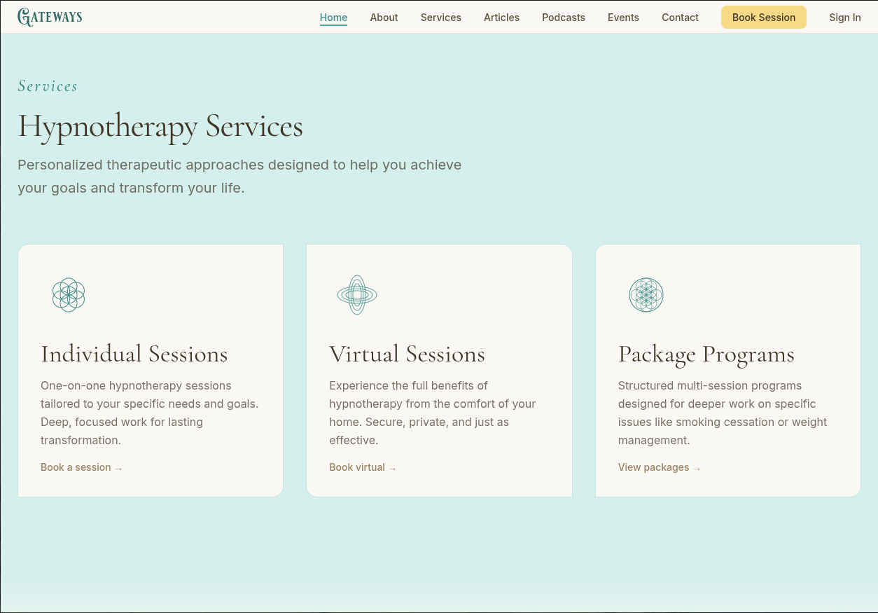This screenshot has width=878, height=613.
Task: Open the Contact page
Action: (x=680, y=17)
